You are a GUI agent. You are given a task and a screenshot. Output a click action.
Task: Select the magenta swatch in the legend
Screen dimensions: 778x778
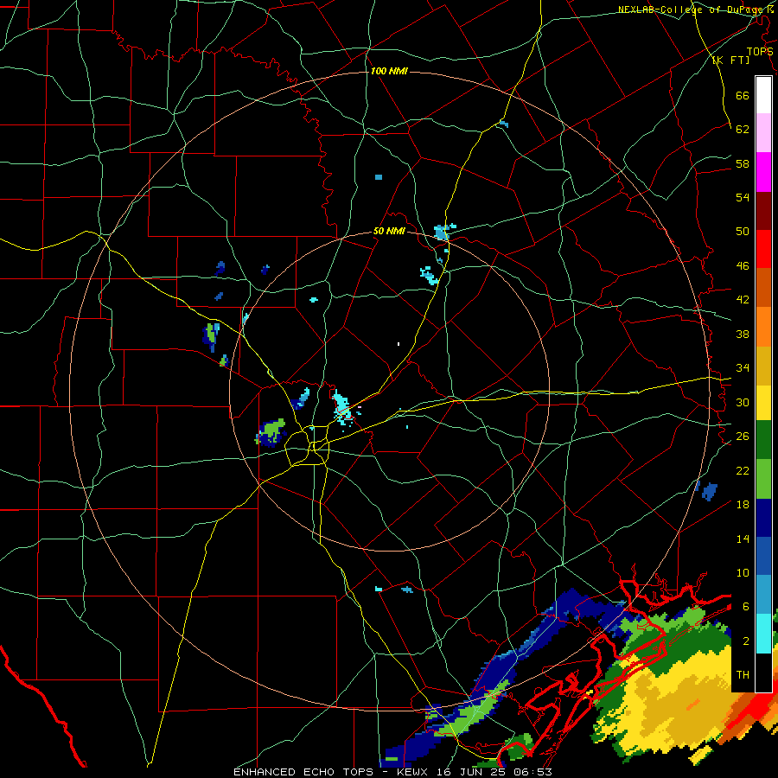pos(763,172)
